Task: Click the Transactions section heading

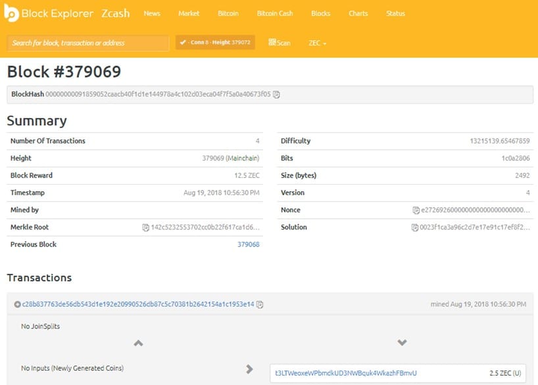Action: pos(39,278)
